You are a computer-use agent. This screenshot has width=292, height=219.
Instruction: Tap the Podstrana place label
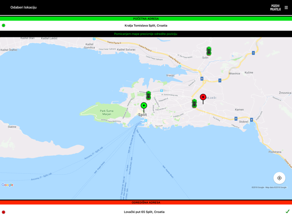click(275, 152)
